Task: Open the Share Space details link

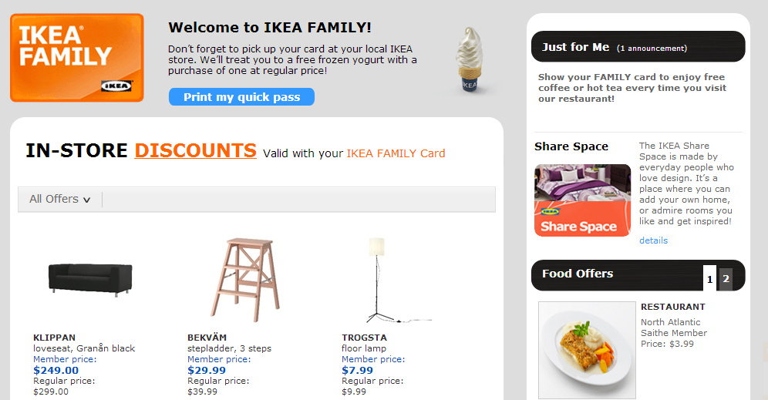Action: [653, 240]
